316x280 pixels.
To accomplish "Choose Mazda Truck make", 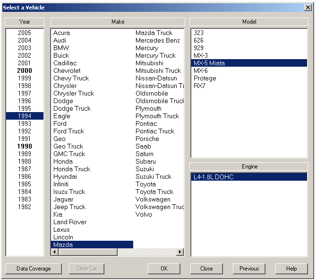I will (154, 33).
